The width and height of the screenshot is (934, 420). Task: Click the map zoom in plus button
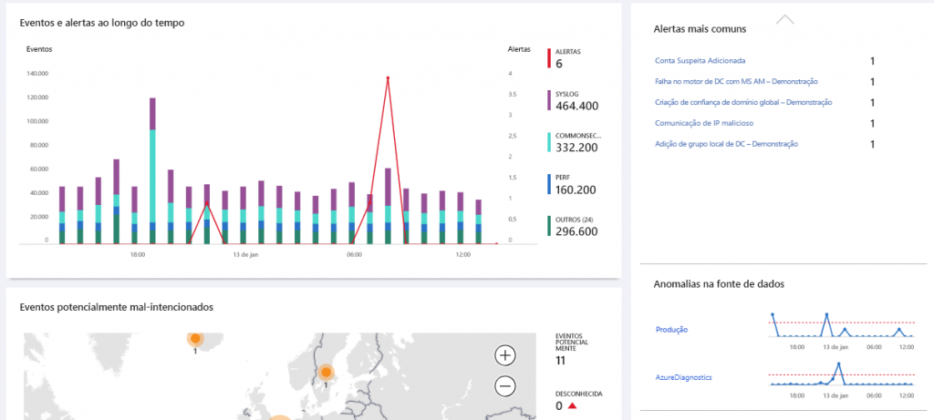pos(505,355)
